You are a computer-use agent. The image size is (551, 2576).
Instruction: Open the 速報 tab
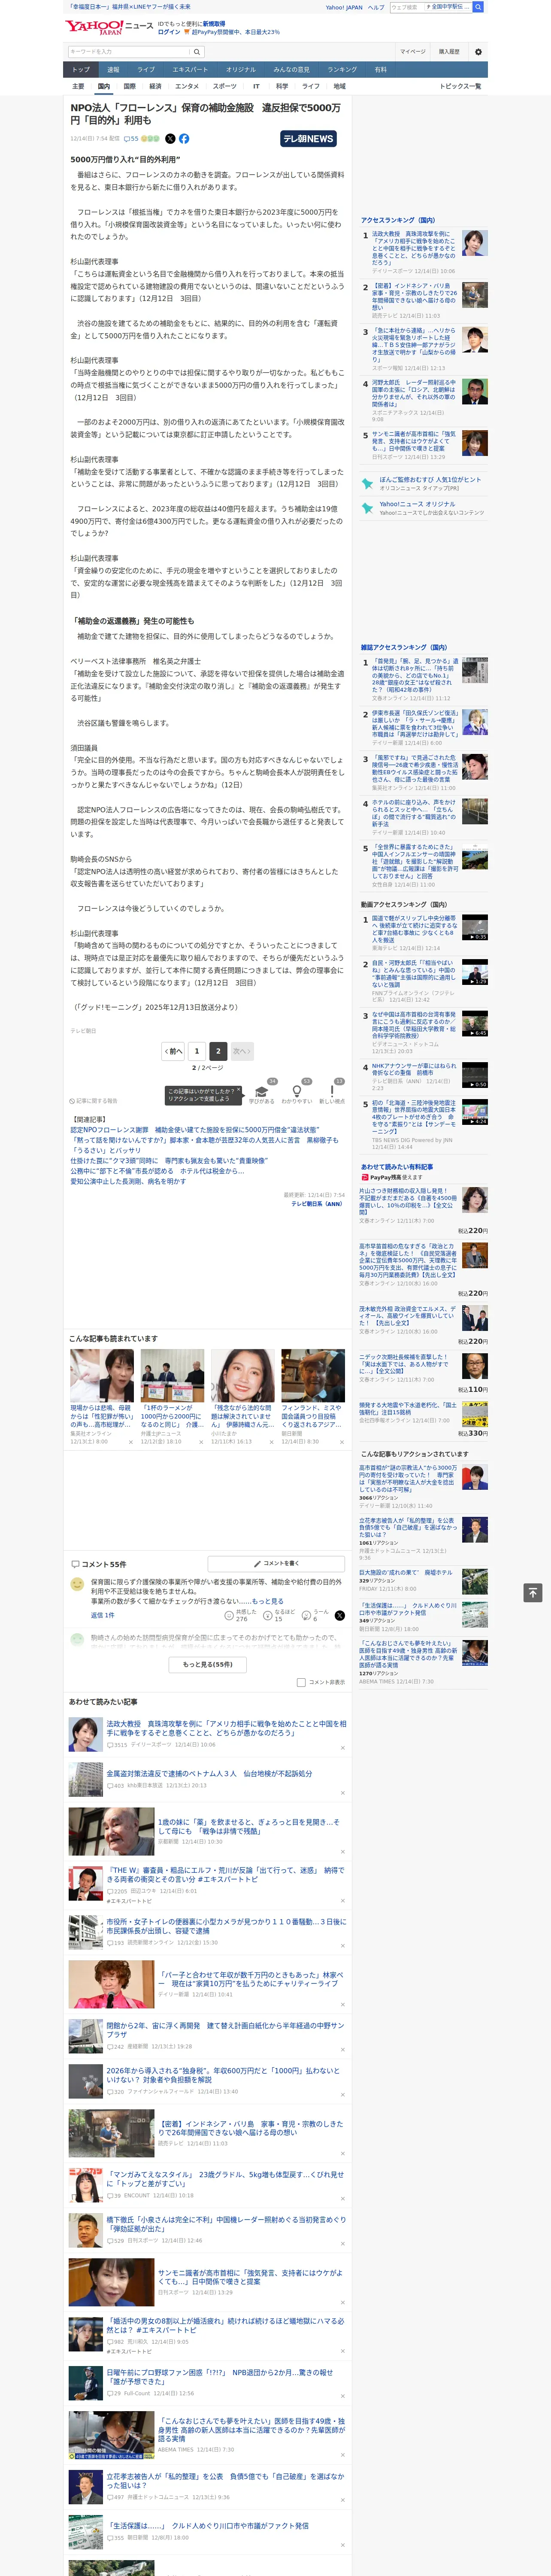pyautogui.click(x=113, y=70)
